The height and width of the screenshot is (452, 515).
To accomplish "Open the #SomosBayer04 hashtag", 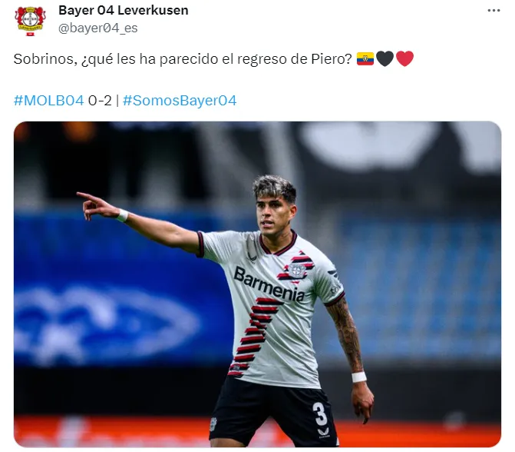I will pos(180,101).
